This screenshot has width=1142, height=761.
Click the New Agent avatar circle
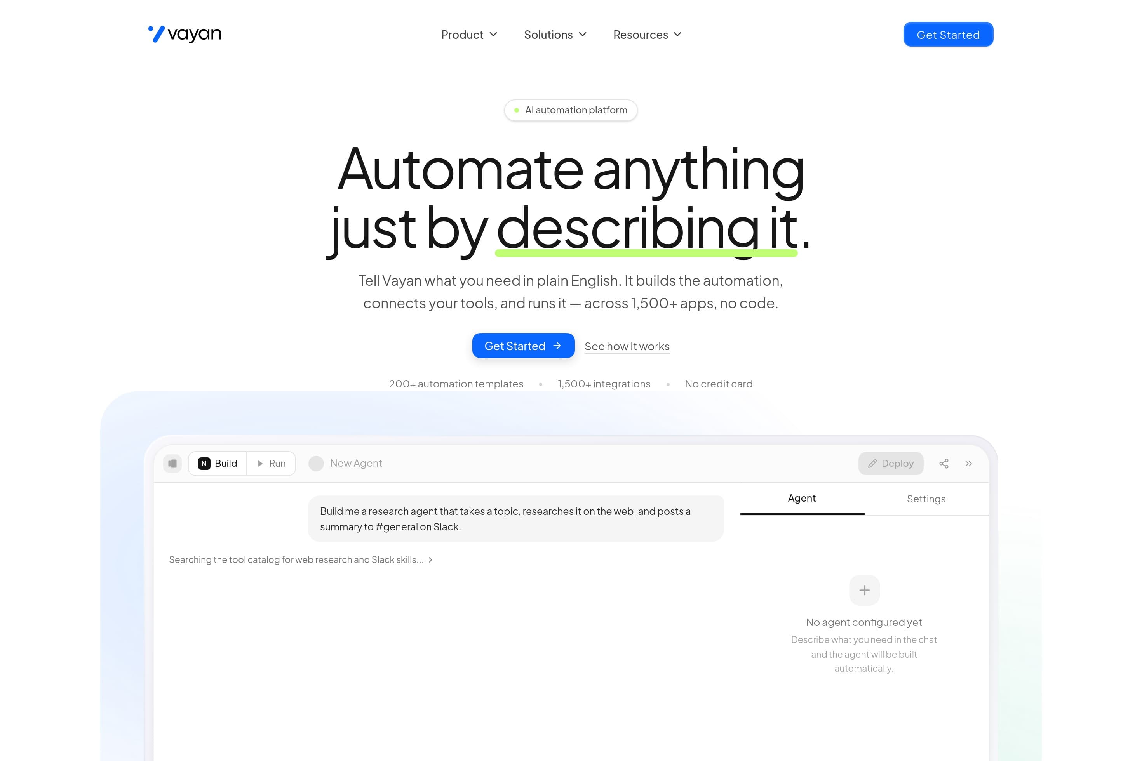[316, 464]
